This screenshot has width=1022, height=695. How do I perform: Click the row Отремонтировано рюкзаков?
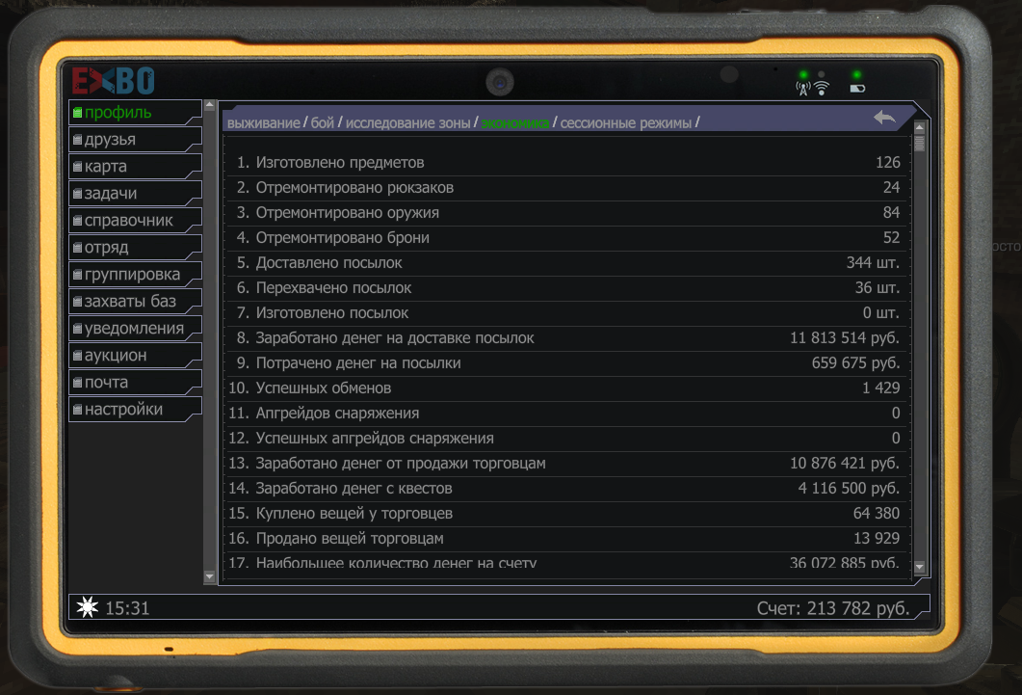click(x=567, y=188)
